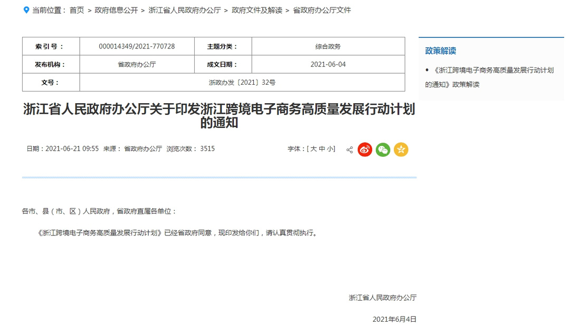The height and width of the screenshot is (328, 570).
Task: Set font size to 小 (small)
Action: point(330,148)
